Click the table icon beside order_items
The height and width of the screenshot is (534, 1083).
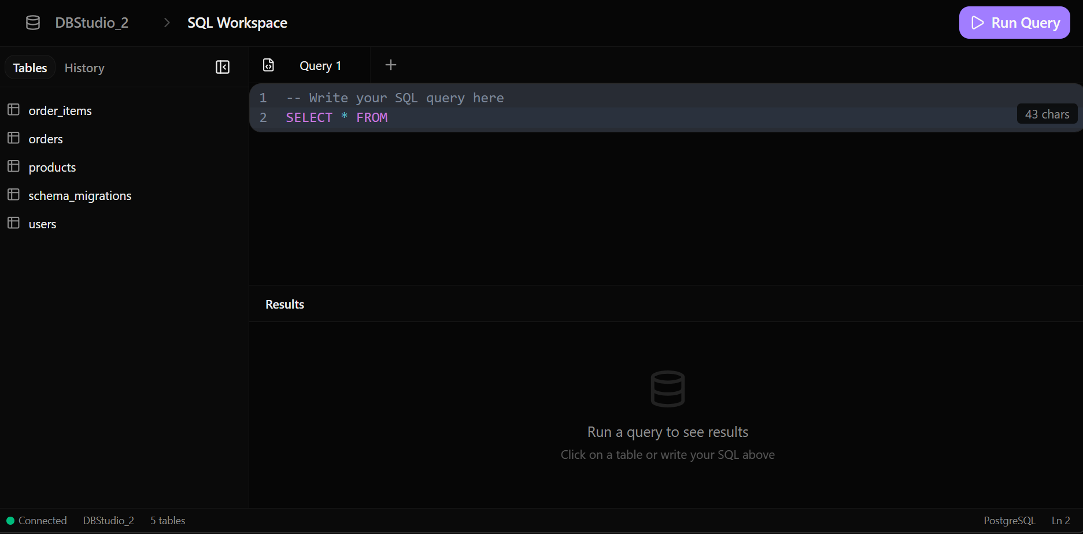click(14, 109)
